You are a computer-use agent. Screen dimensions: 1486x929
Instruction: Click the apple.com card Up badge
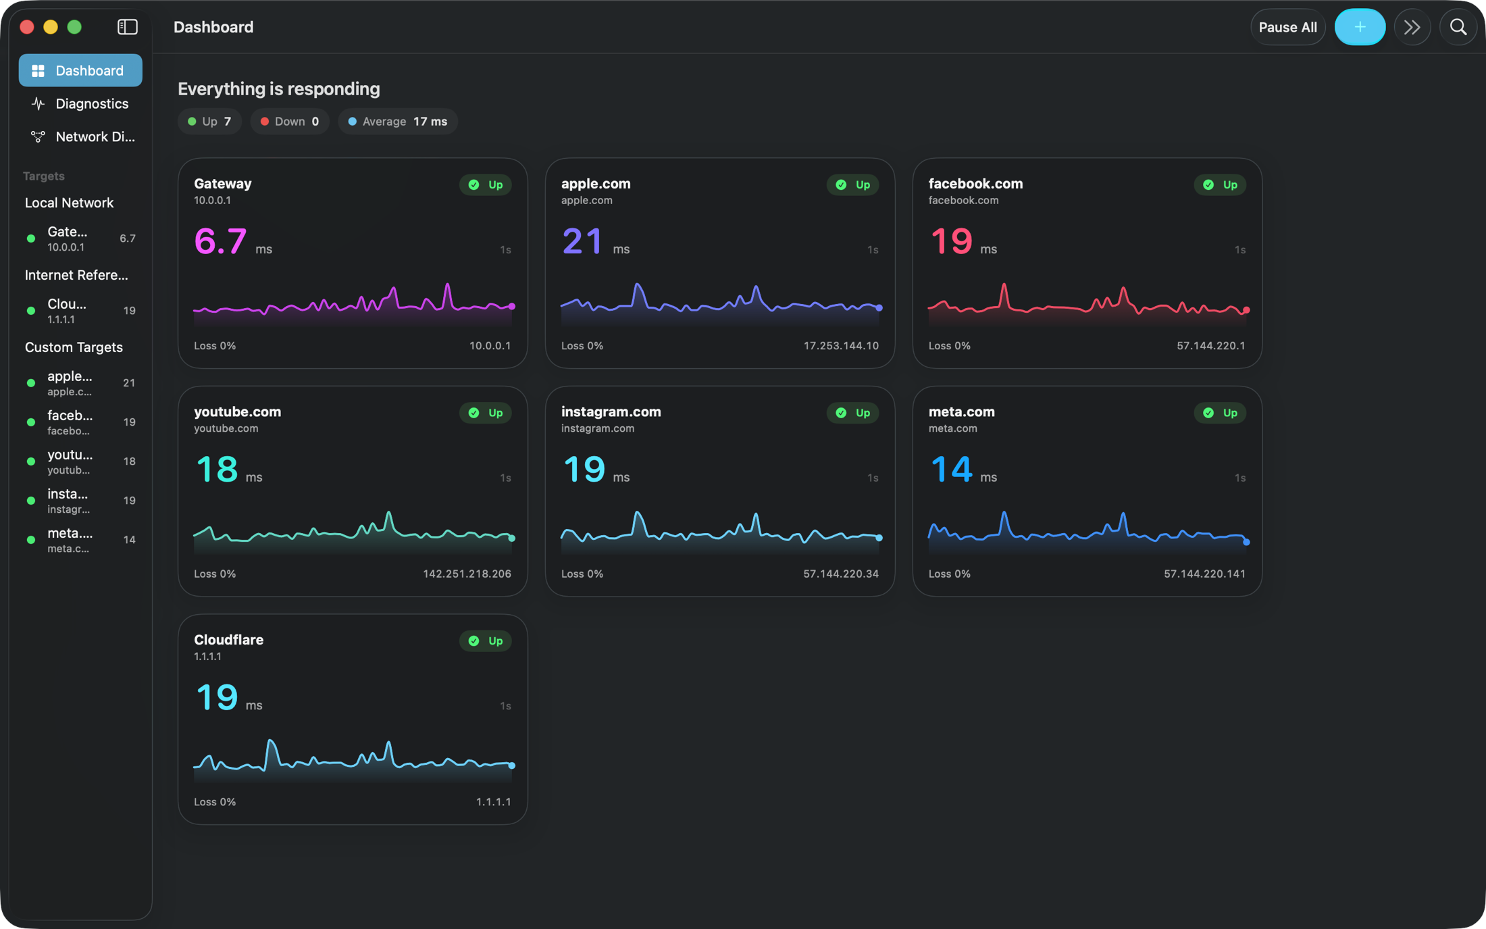coord(853,184)
